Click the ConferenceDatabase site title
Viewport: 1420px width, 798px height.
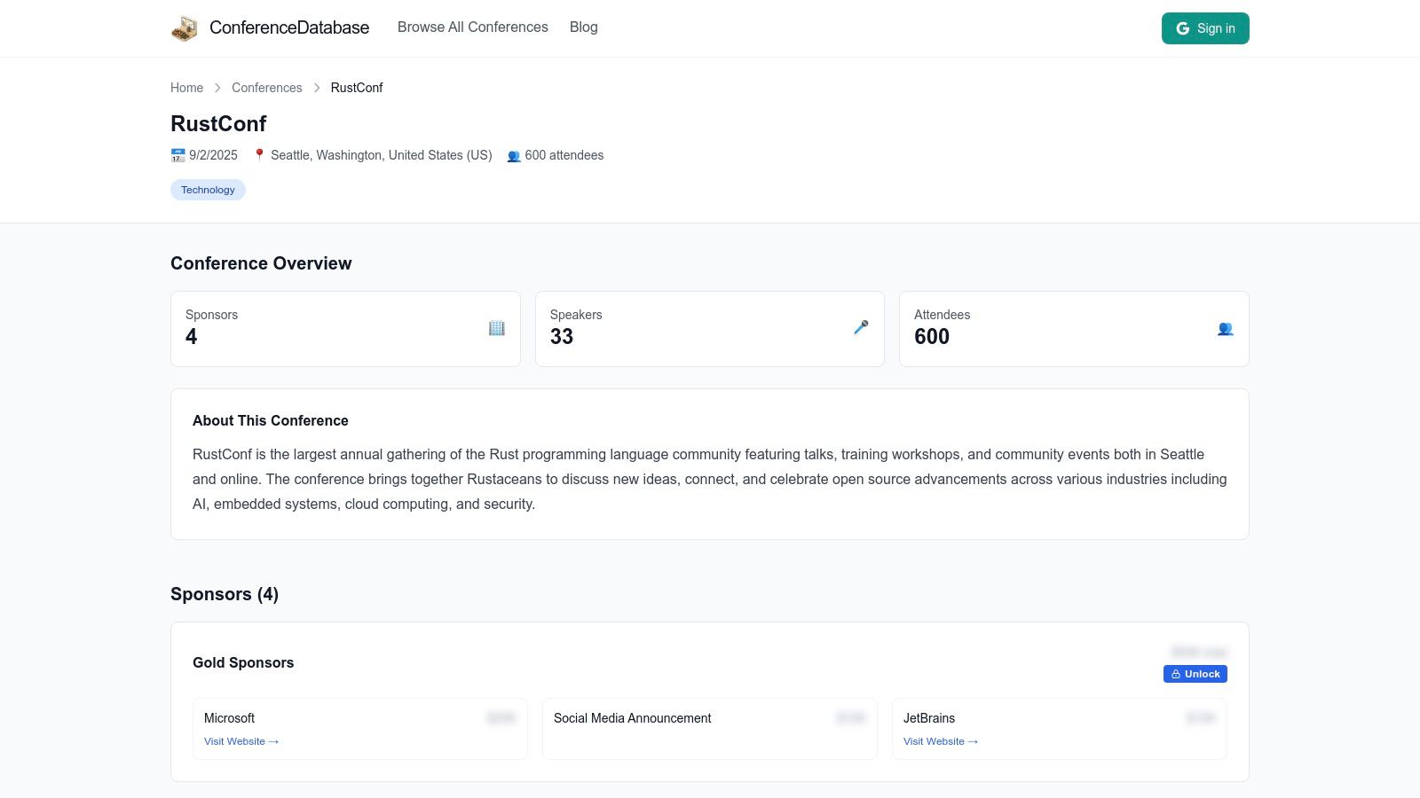point(288,27)
